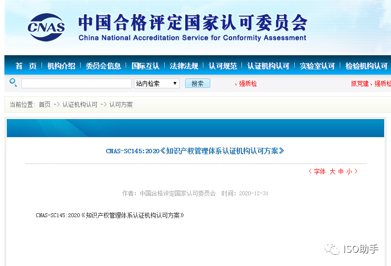Open the 国际互认 menu
391x266 pixels.
tap(145, 66)
